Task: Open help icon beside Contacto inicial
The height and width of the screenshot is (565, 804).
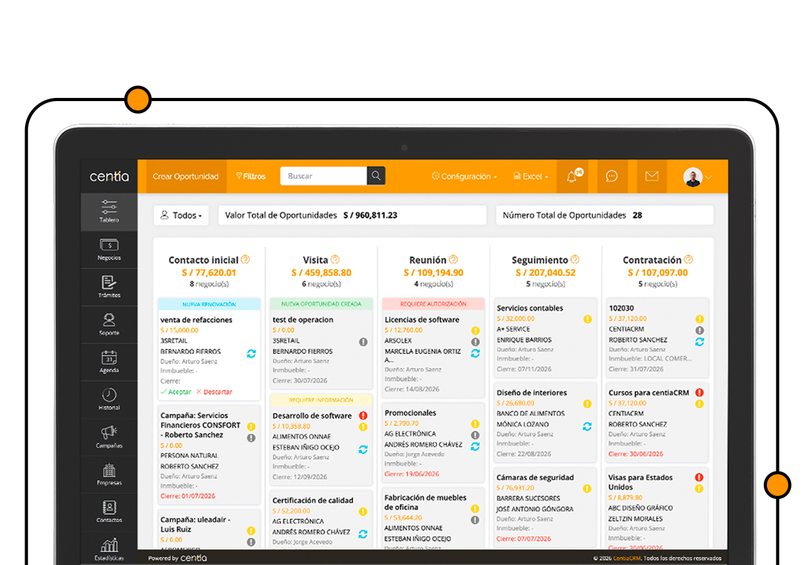Action: tap(245, 259)
